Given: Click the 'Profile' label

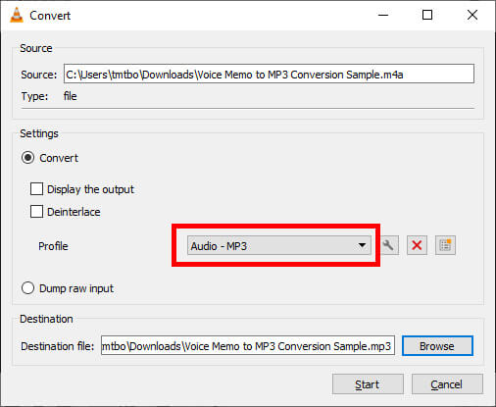Looking at the screenshot, I should click(x=53, y=246).
